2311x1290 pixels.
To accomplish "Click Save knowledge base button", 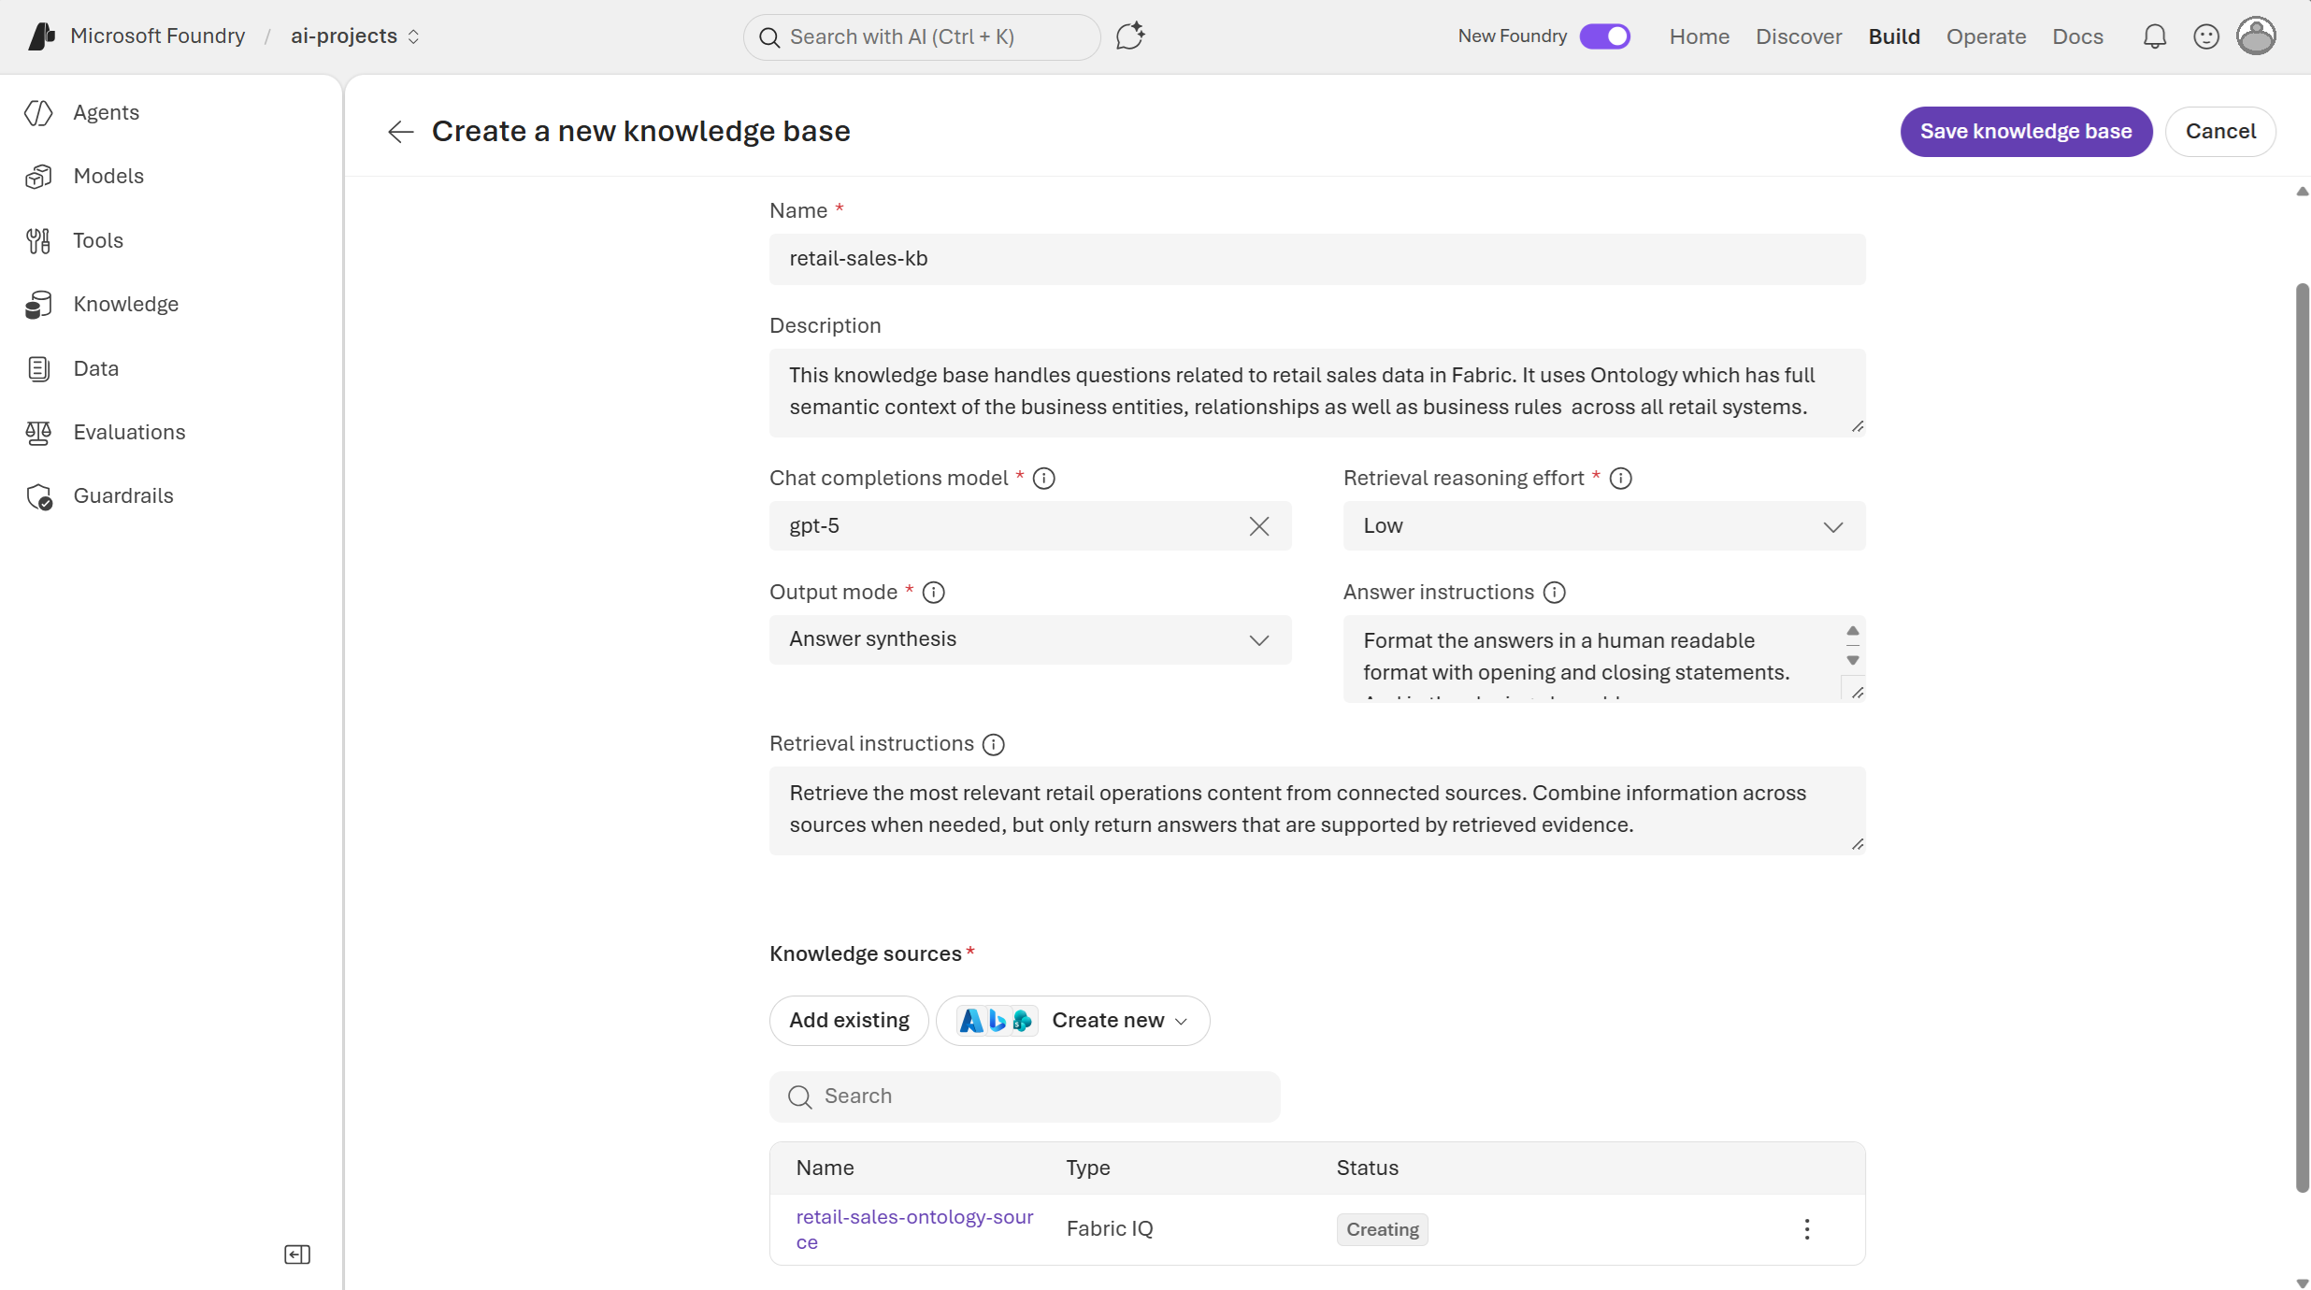I will (2026, 132).
